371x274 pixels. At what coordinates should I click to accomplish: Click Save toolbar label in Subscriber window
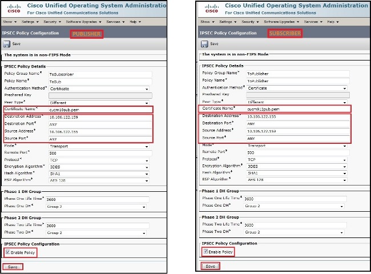214,44
